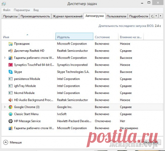Open the Файл menu
Image resolution: width=165 pixels, height=151 pixels.
pyautogui.click(x=6, y=10)
